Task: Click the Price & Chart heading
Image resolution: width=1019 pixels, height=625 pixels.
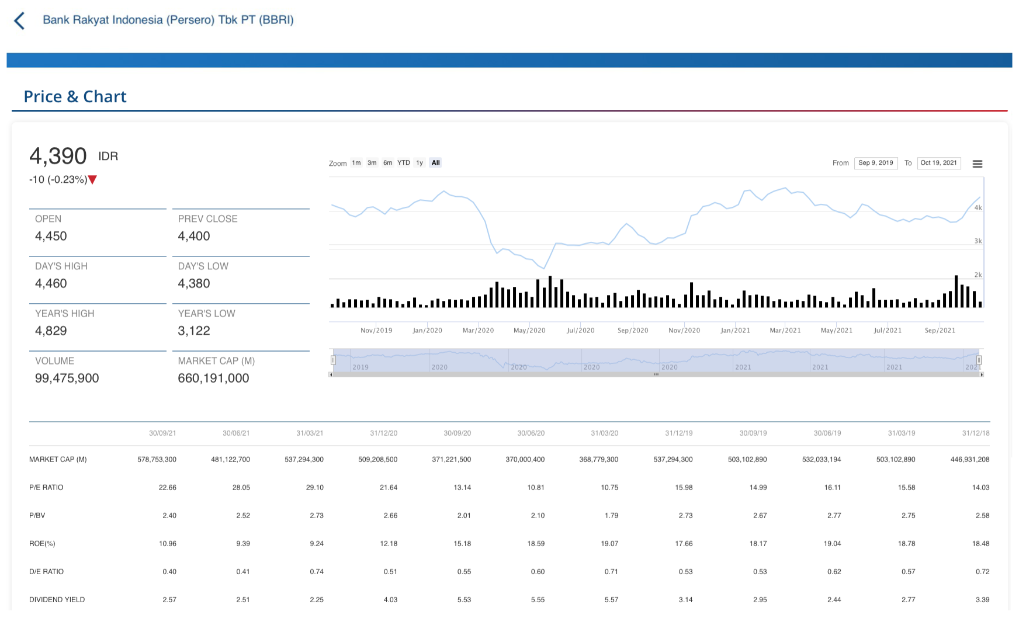Action: click(75, 96)
